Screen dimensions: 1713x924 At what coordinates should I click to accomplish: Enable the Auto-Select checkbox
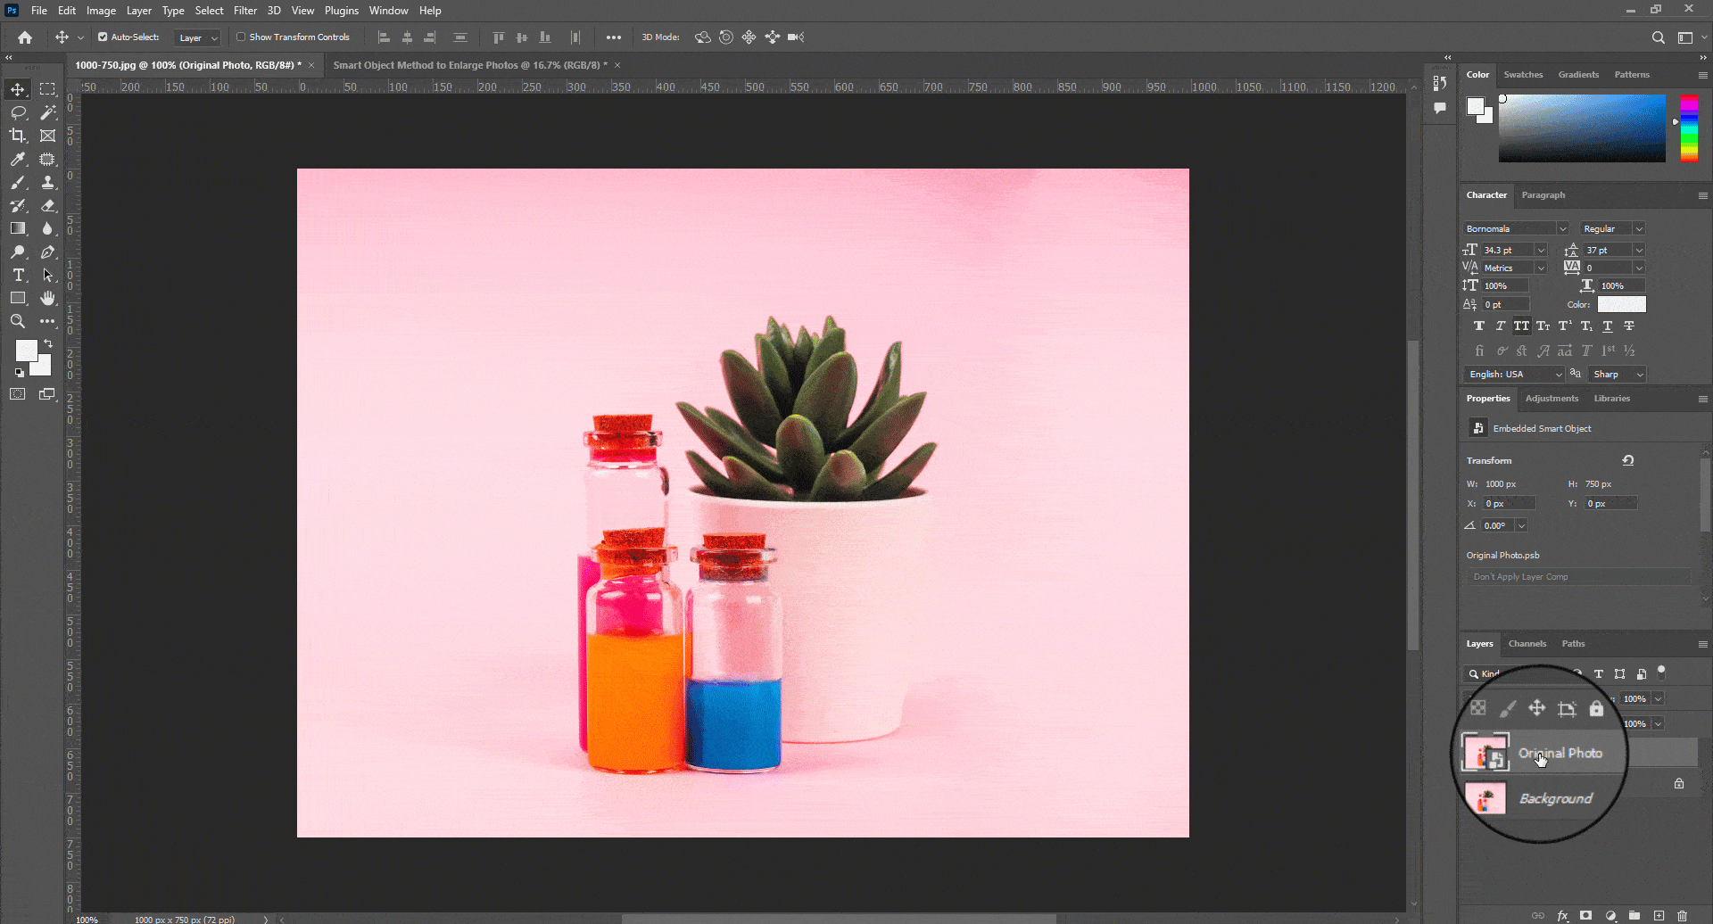pos(103,37)
